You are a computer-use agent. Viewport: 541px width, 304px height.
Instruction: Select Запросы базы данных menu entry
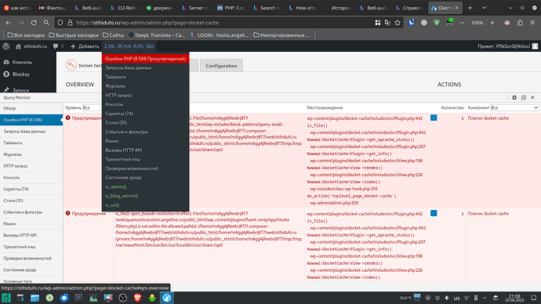(128, 68)
